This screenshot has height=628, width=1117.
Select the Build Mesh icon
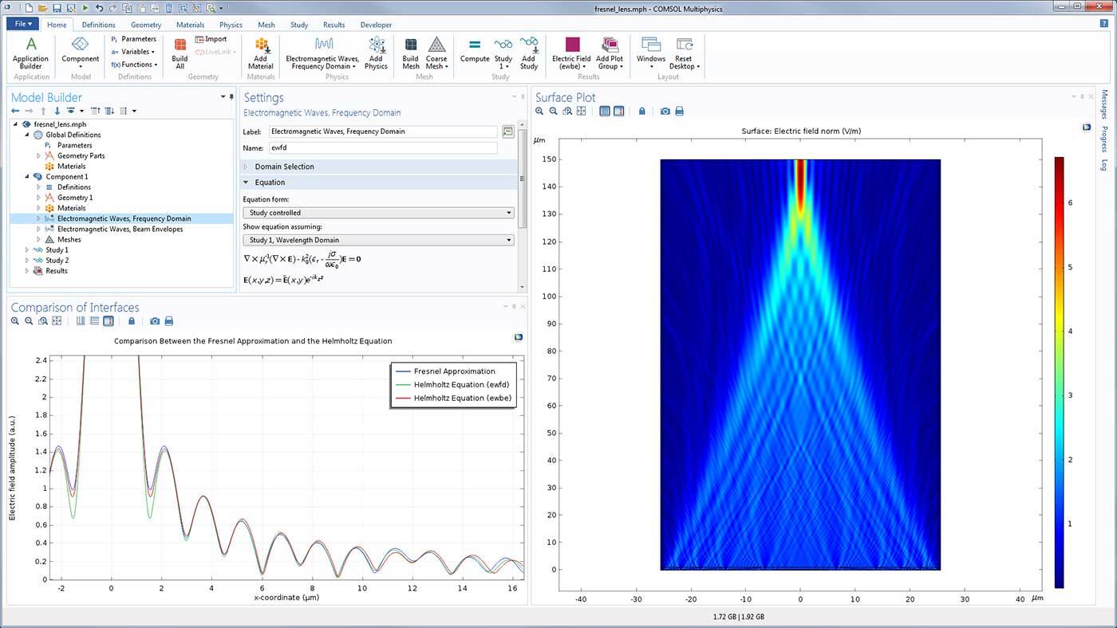(410, 49)
